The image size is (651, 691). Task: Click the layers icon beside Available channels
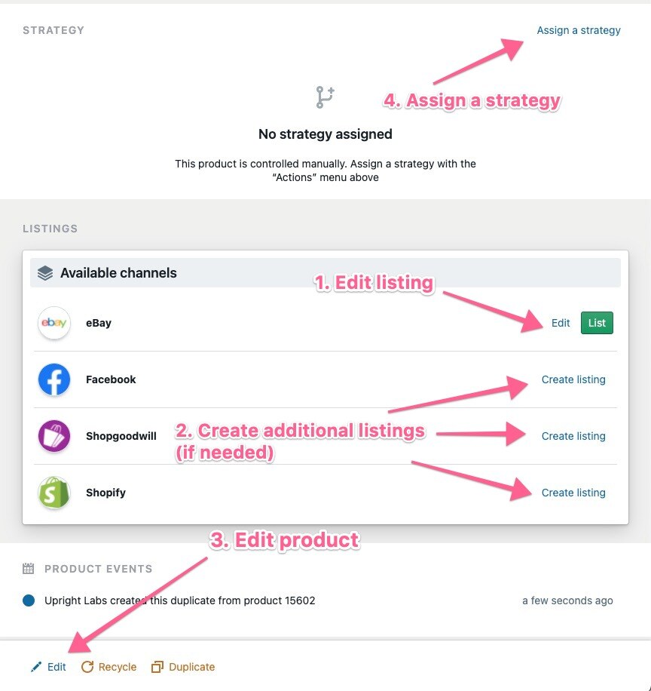[45, 273]
